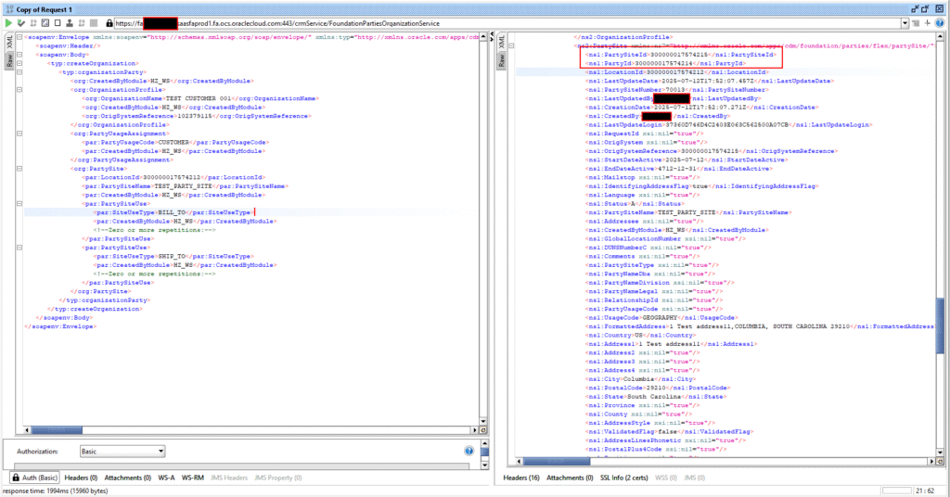Image resolution: width=950 pixels, height=497 pixels.
Task: Click the response UsageCode GEOGRAPHY line
Action: coord(662,317)
